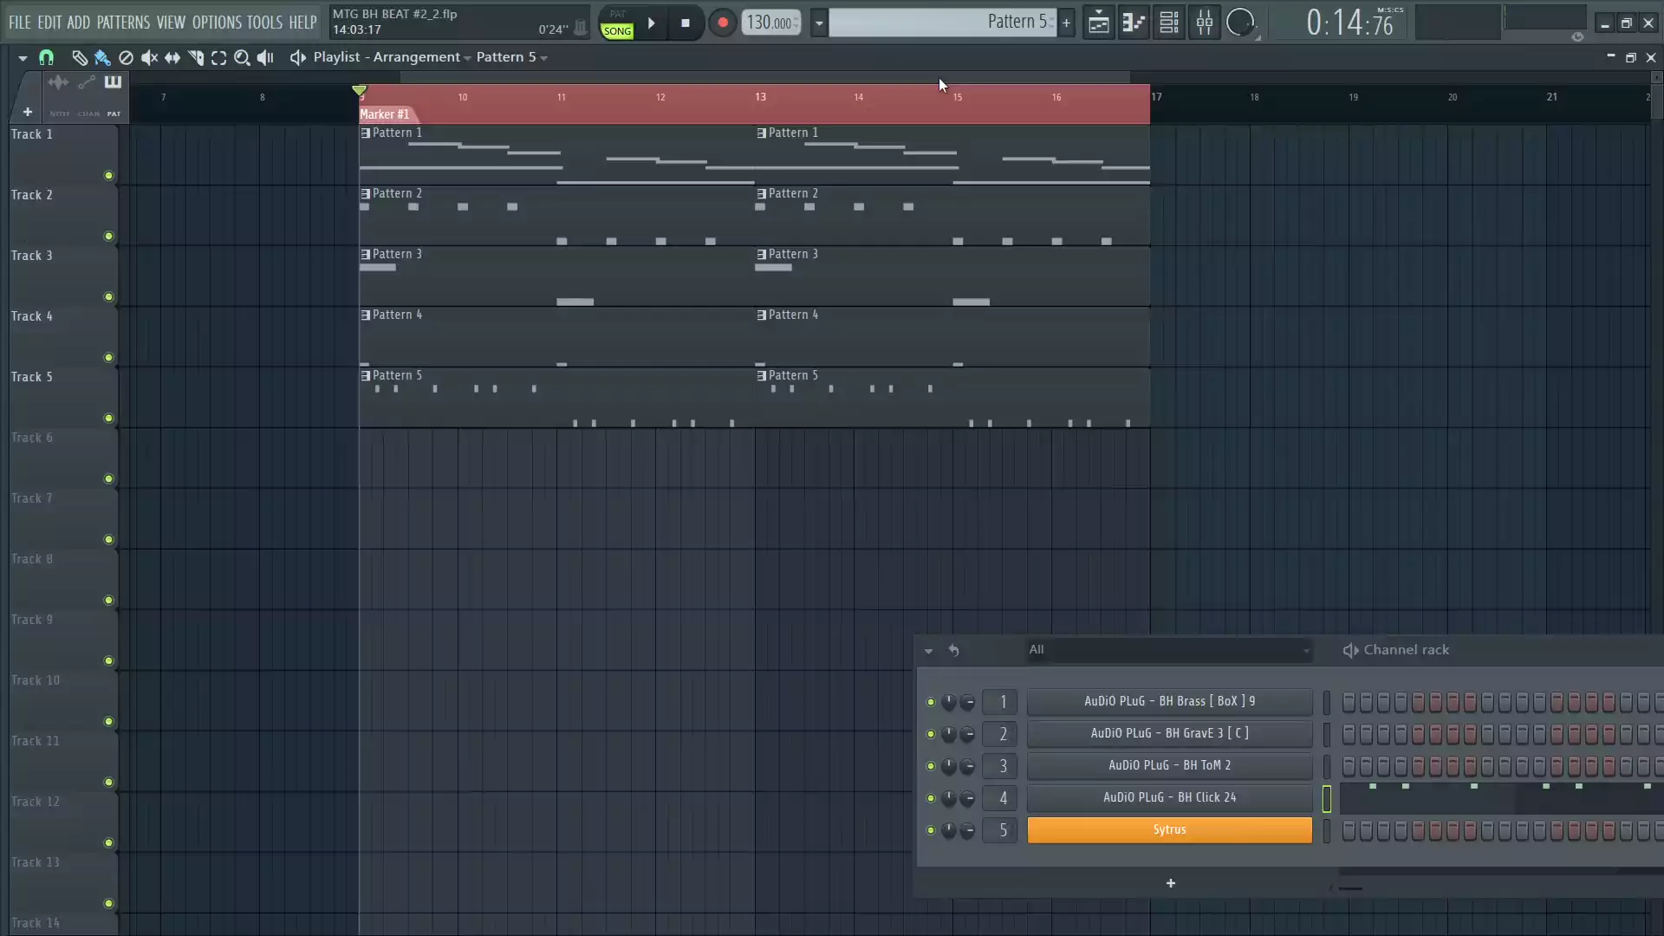This screenshot has width=1664, height=936.
Task: Select the Slip tool with double arrows
Action: 172,57
